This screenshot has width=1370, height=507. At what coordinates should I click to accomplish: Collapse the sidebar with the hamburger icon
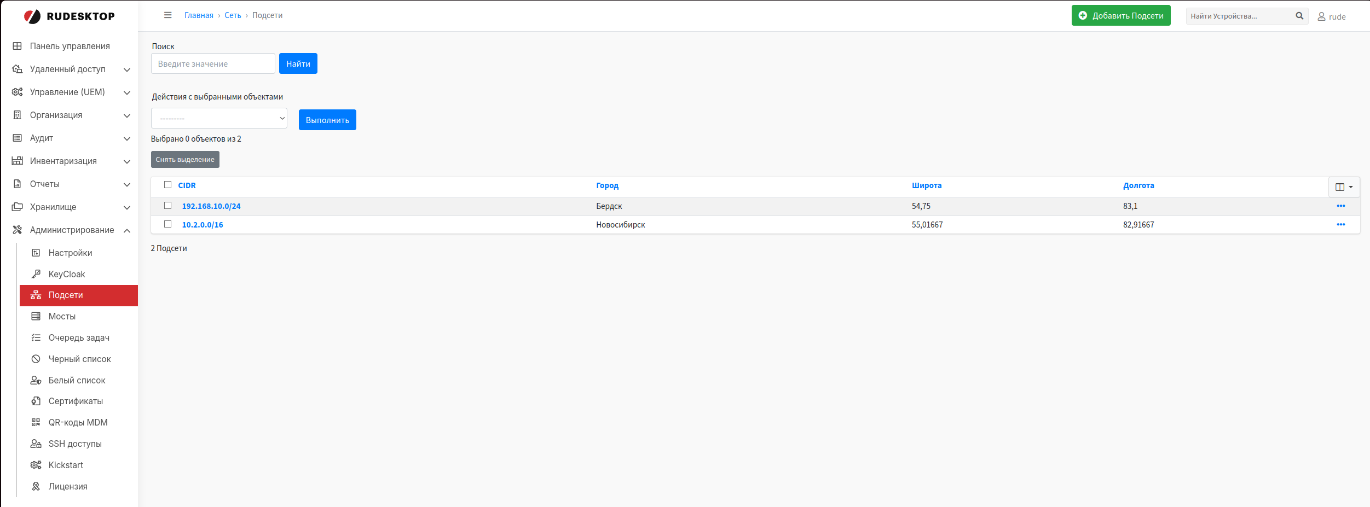click(x=168, y=15)
